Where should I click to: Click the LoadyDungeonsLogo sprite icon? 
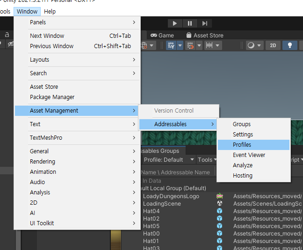pyautogui.click(x=219, y=196)
